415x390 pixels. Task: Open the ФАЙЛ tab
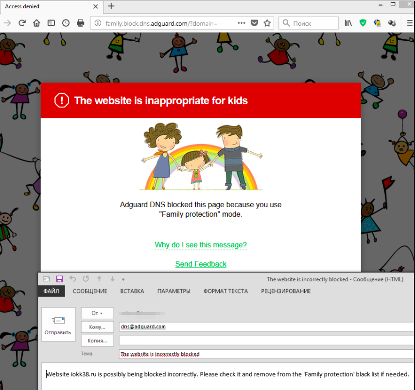(x=52, y=291)
